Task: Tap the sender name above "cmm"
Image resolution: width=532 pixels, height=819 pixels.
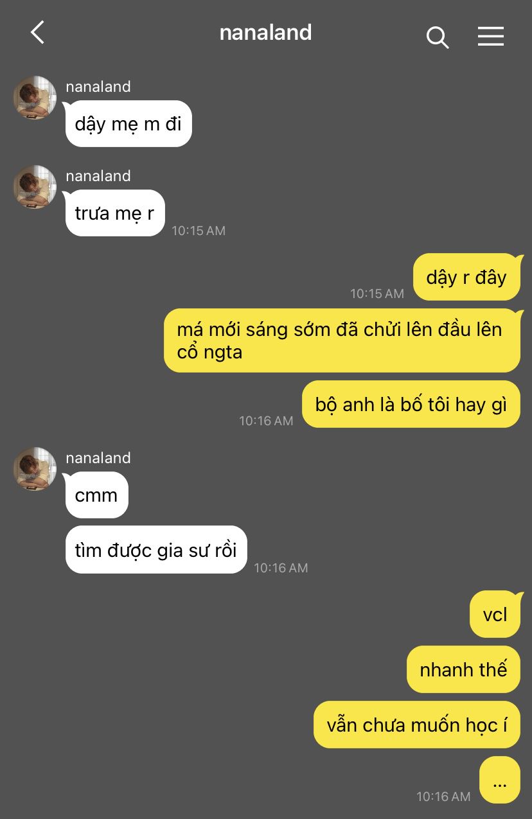Action: [x=98, y=458]
